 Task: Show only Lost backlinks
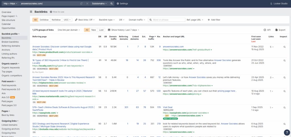(x=101, y=30)
